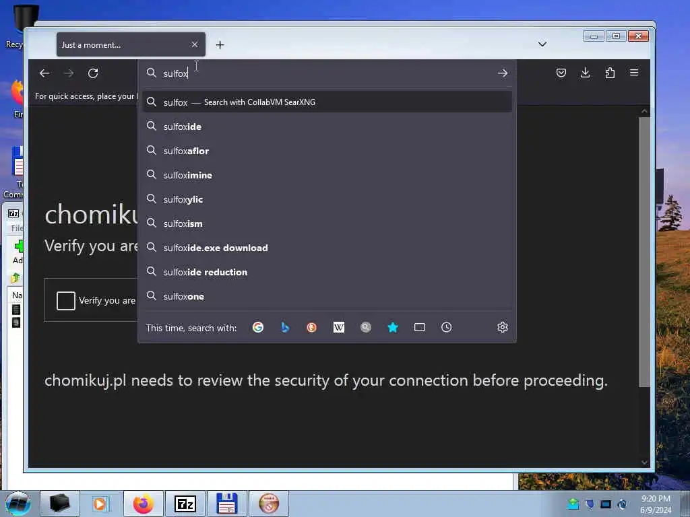Open the round blocked-sign taskbar app

(x=269, y=504)
